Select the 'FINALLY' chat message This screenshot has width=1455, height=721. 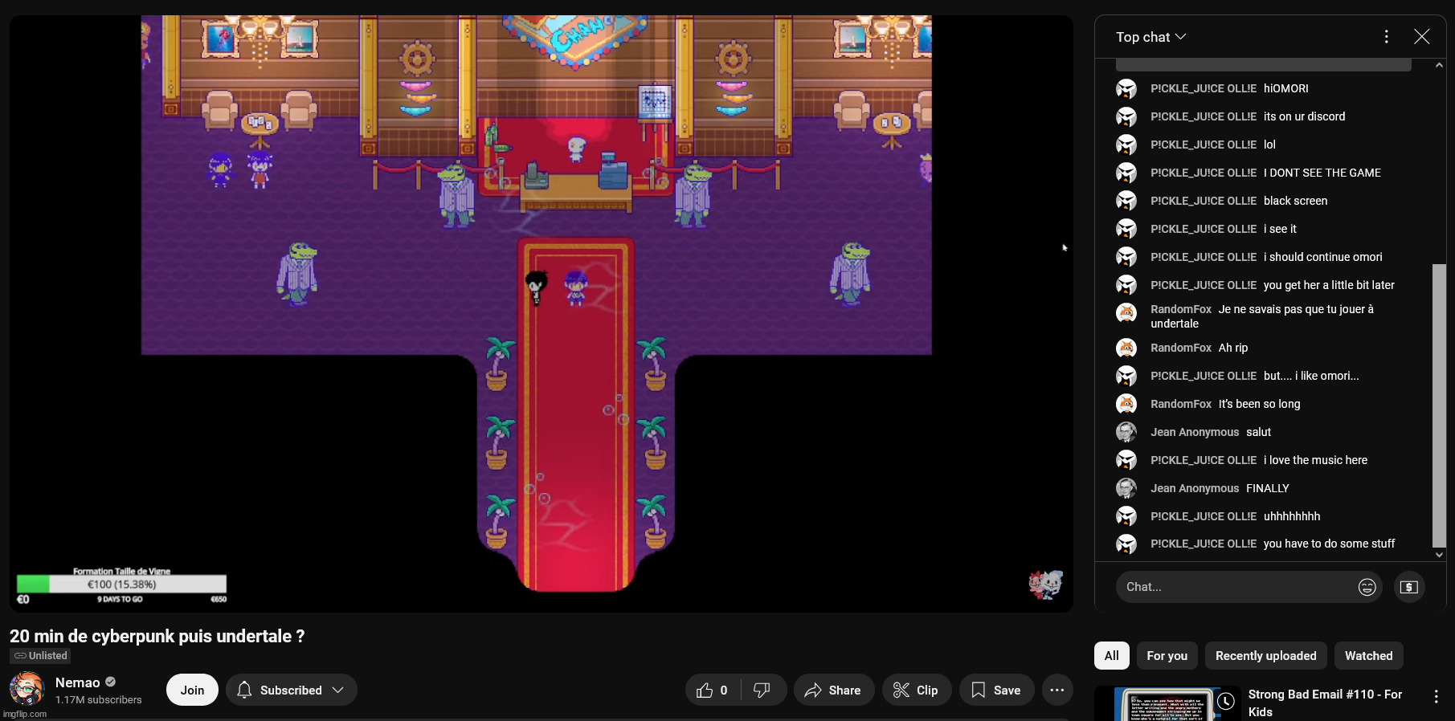pos(1267,488)
